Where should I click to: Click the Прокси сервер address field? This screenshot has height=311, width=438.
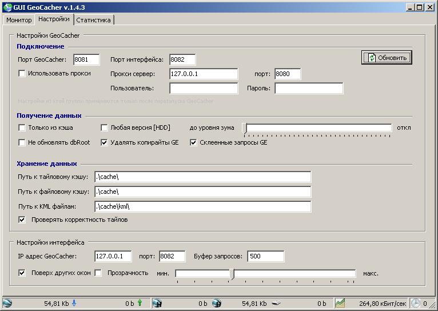coord(204,74)
